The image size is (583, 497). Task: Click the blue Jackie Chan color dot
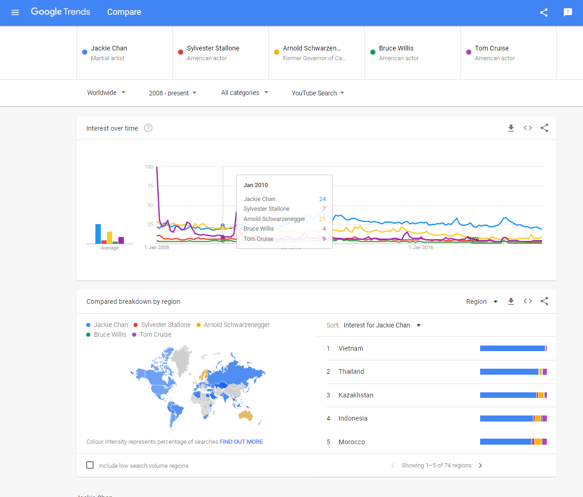tap(84, 52)
